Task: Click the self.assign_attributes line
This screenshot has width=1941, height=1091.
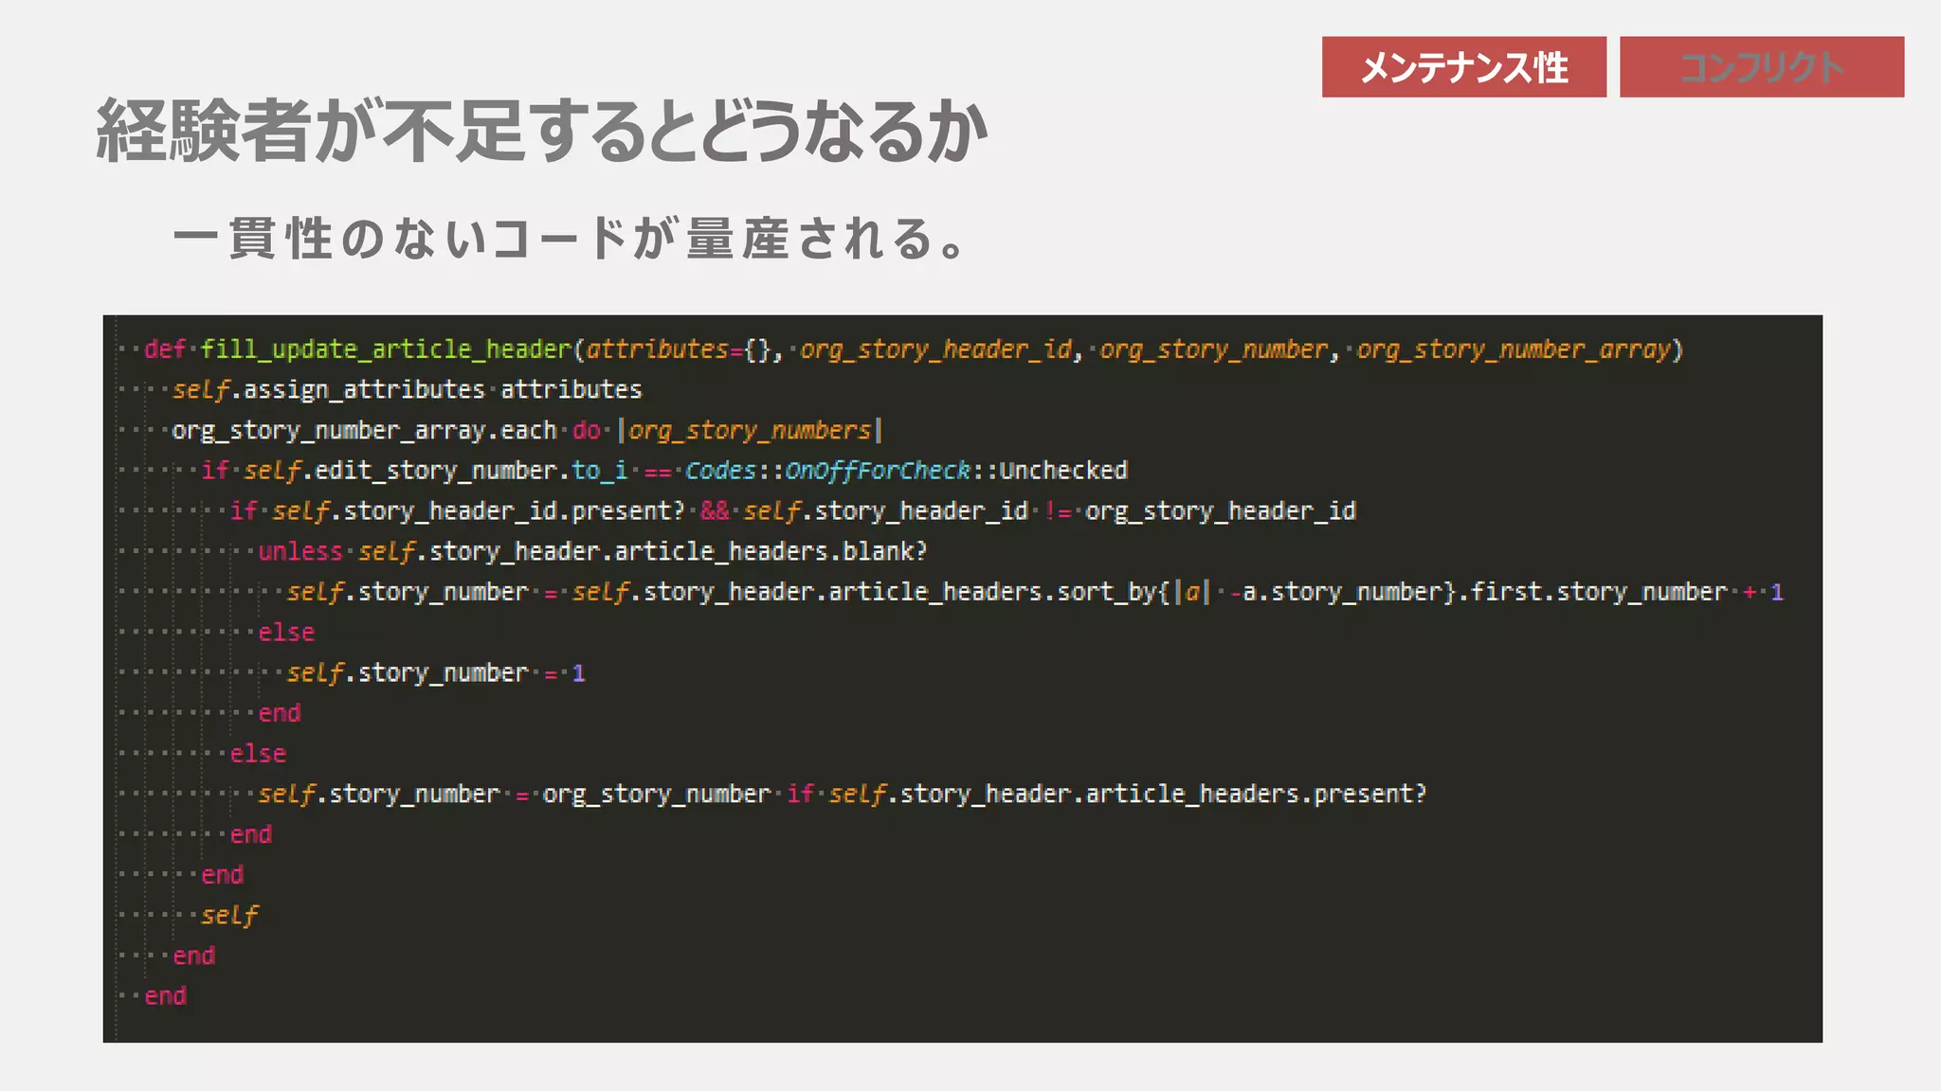Action: [408, 389]
